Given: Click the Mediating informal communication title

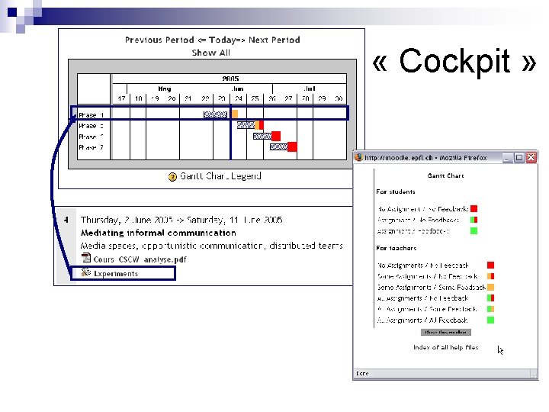Looking at the screenshot, I should click(x=159, y=233).
